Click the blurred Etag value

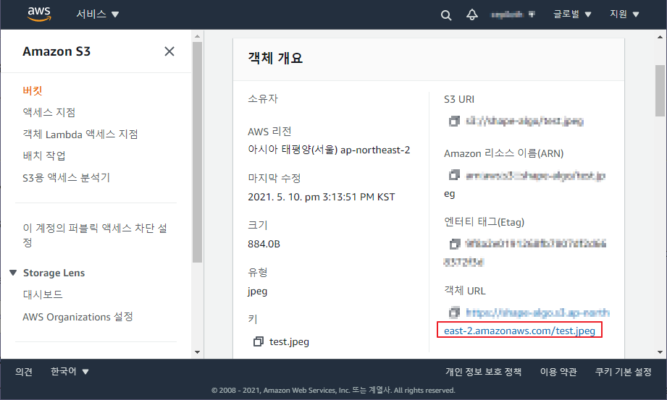(524, 252)
